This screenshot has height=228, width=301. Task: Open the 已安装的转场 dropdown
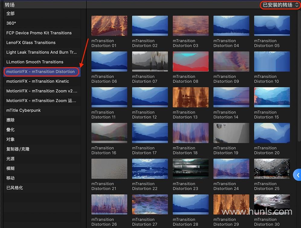pyautogui.click(x=280, y=5)
